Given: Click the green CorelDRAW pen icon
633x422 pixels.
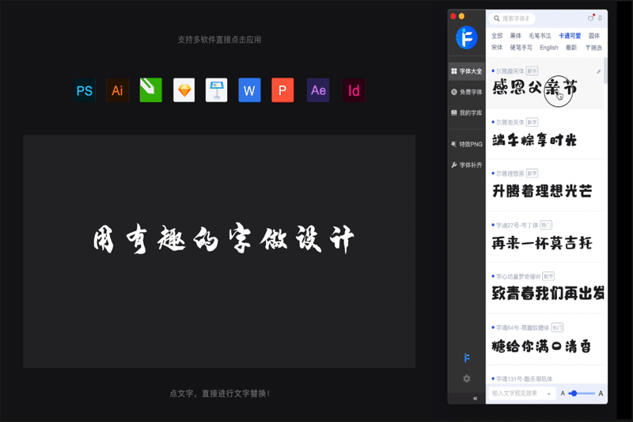Looking at the screenshot, I should [150, 90].
